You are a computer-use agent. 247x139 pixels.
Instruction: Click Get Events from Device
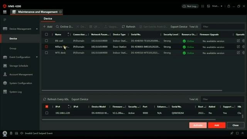(x=153, y=27)
